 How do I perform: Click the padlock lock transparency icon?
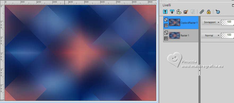[x=209, y=12]
